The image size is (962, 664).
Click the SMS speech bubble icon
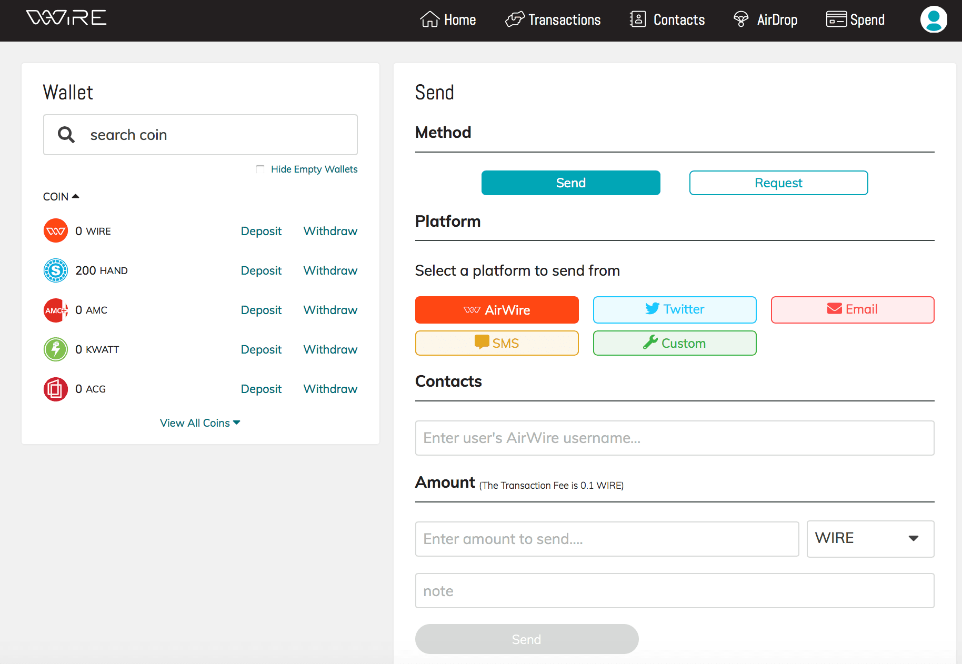[482, 342]
